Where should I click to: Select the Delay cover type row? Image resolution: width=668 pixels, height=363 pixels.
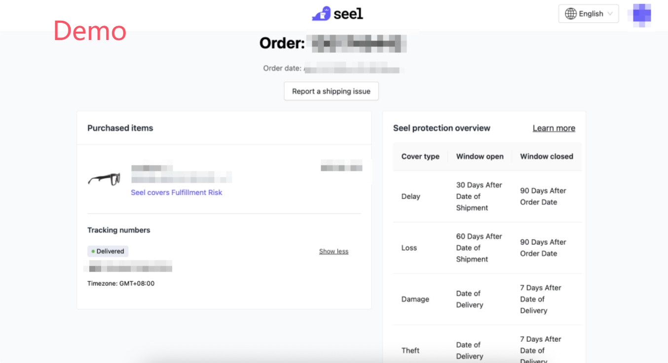pyautogui.click(x=411, y=197)
